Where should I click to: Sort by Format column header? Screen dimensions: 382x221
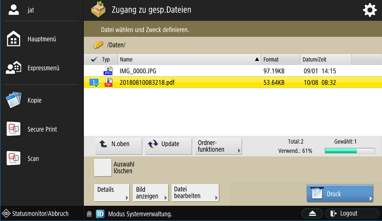click(280, 59)
